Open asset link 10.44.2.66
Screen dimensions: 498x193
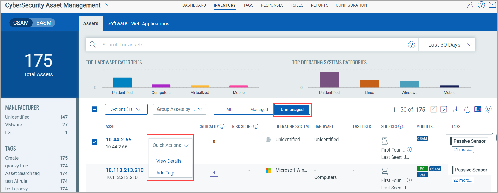[118, 140]
